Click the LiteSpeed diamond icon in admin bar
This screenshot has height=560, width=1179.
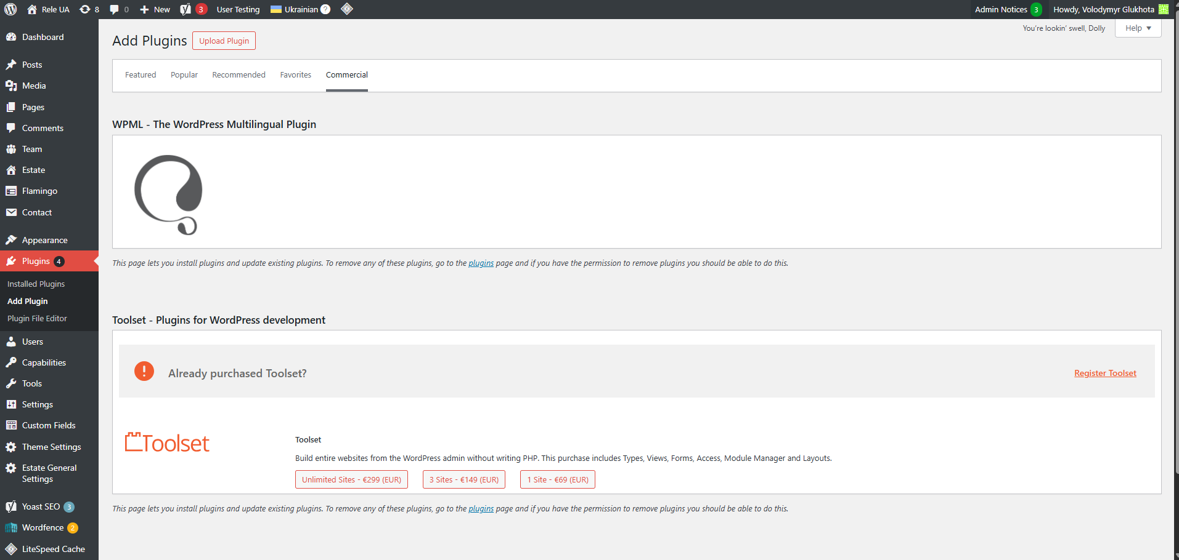click(347, 9)
